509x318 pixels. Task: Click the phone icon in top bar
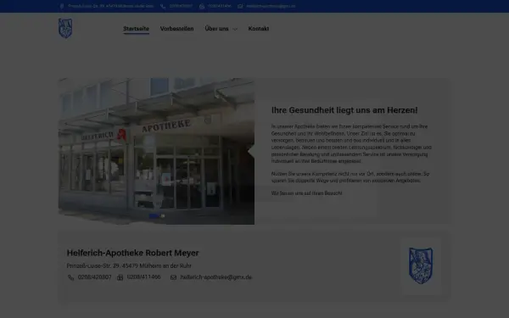coord(163,6)
